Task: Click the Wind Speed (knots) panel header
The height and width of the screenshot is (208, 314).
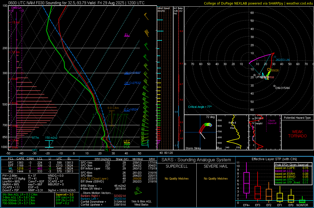Action: pyautogui.click(x=164, y=9)
